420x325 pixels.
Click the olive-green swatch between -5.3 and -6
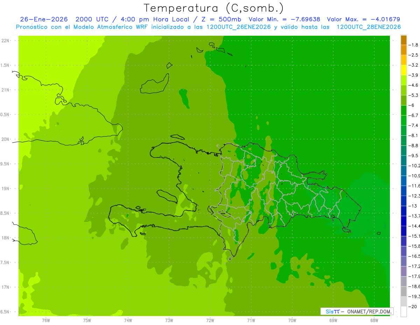pyautogui.click(x=404, y=100)
